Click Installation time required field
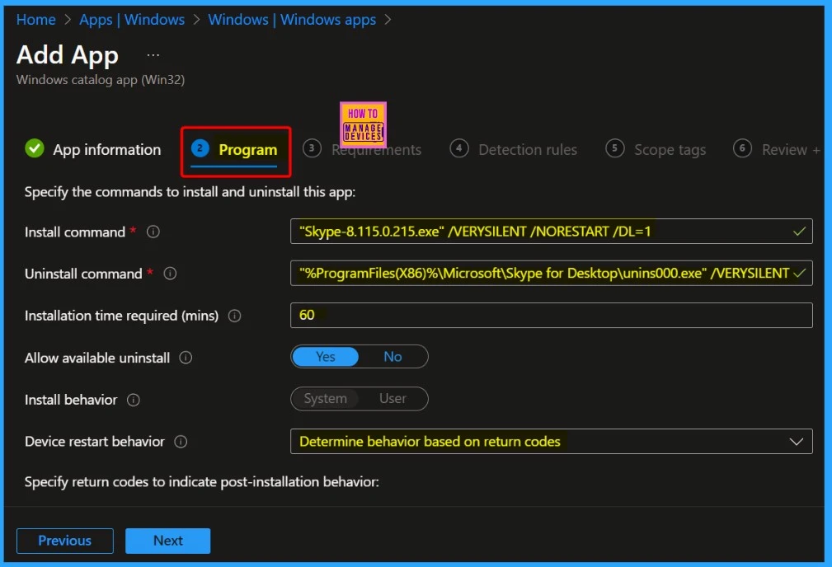This screenshot has height=567, width=832. coord(552,315)
